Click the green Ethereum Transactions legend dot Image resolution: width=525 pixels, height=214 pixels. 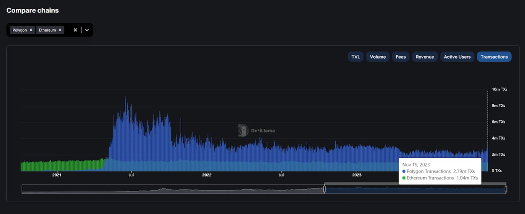point(404,178)
